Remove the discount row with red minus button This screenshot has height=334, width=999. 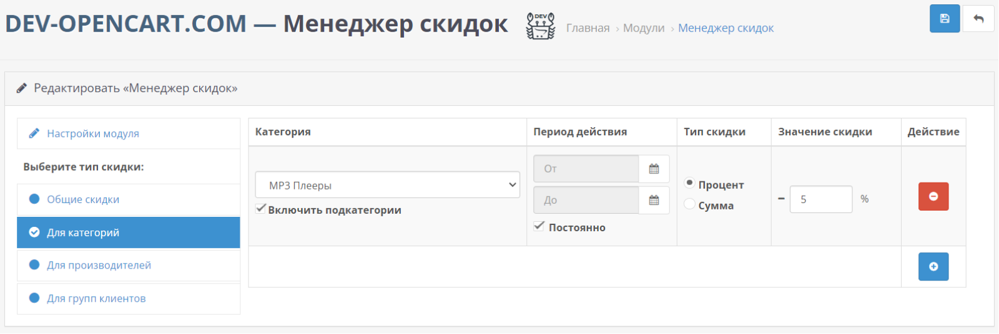coord(933,196)
